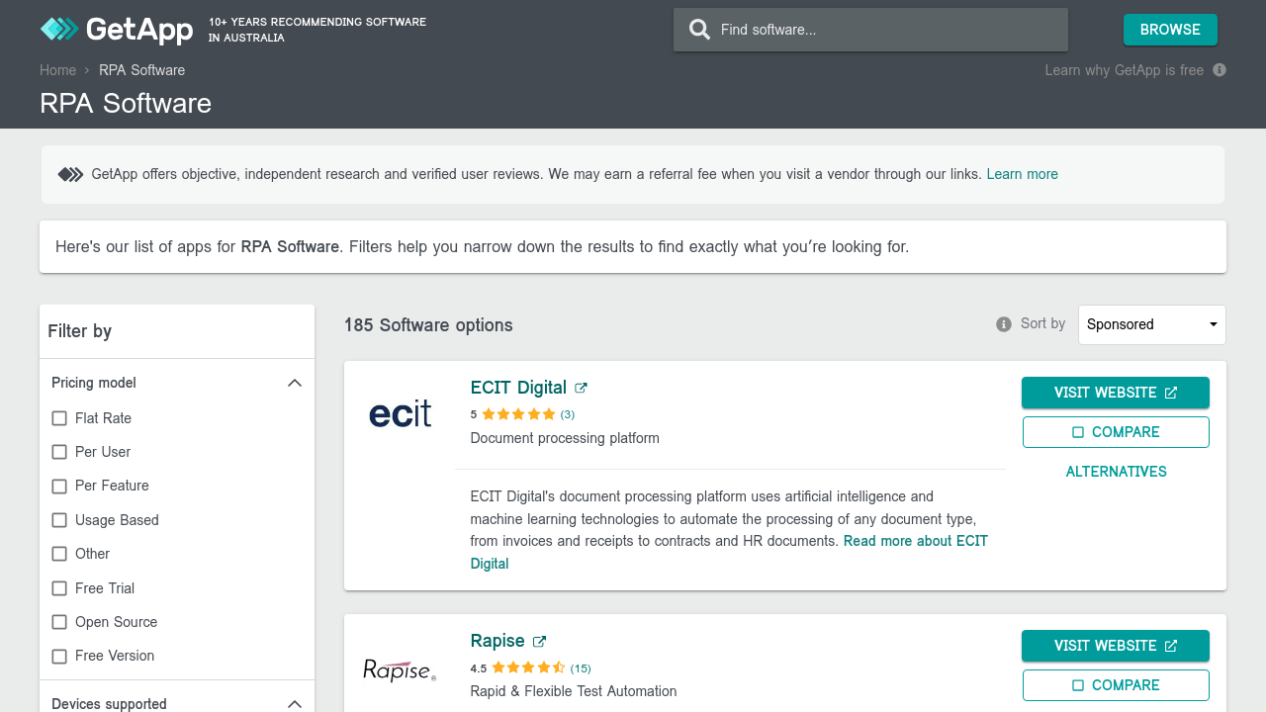1266x712 pixels.
Task: Collapse the Pricing model filter section
Action: [x=294, y=383]
